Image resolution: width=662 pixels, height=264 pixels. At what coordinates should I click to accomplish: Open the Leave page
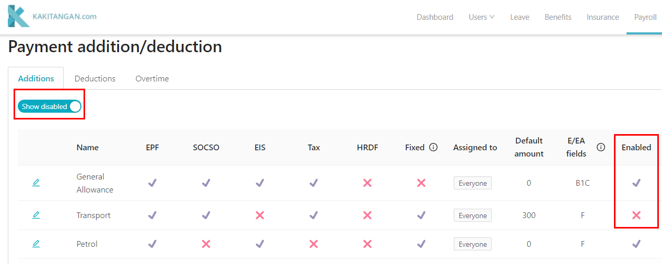519,17
